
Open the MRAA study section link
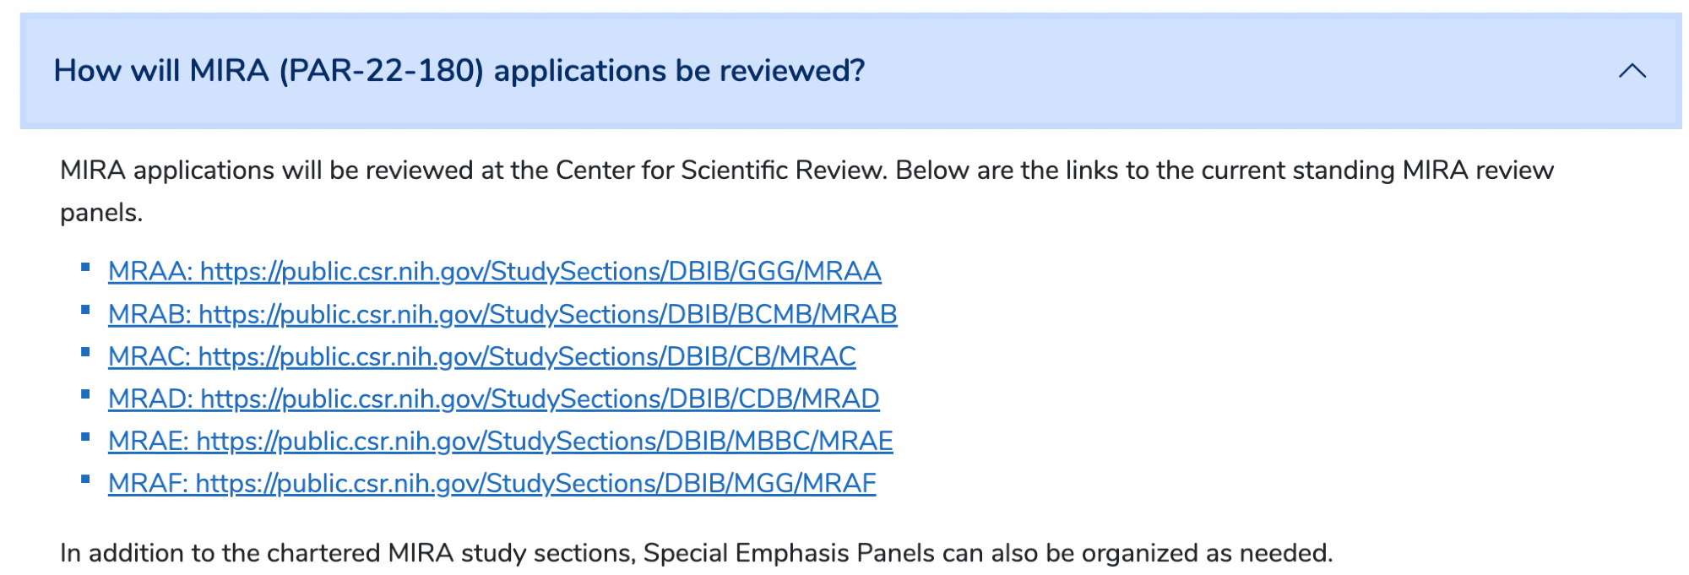(494, 272)
